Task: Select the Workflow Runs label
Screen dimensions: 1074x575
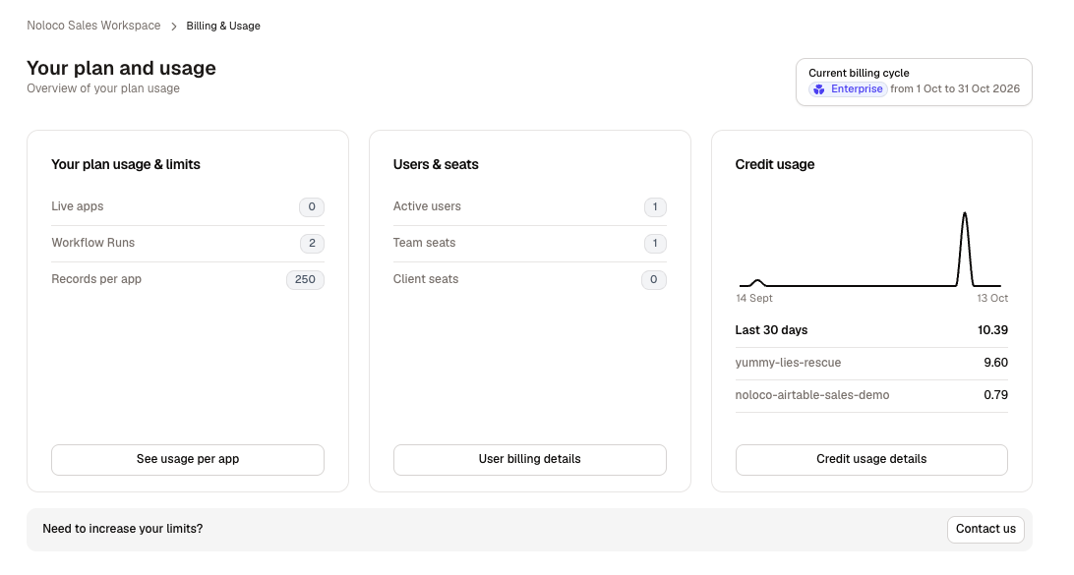Action: click(x=93, y=243)
